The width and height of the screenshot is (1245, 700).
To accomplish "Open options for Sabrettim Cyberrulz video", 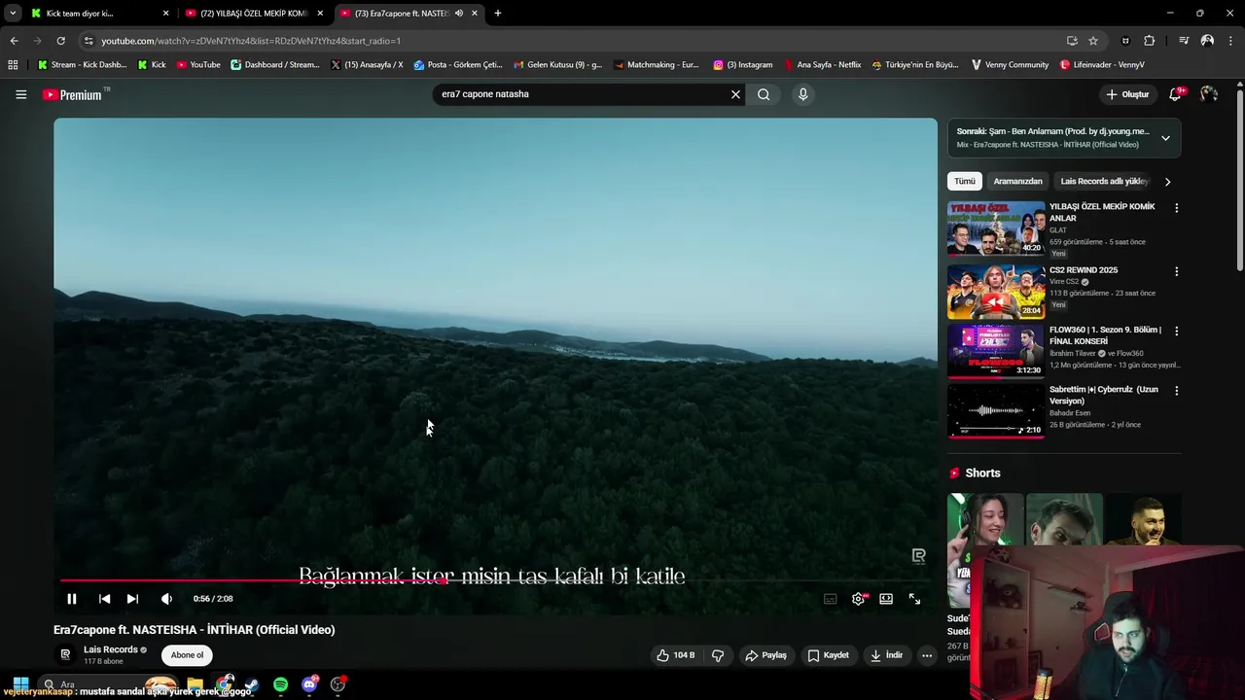I will click(1176, 391).
